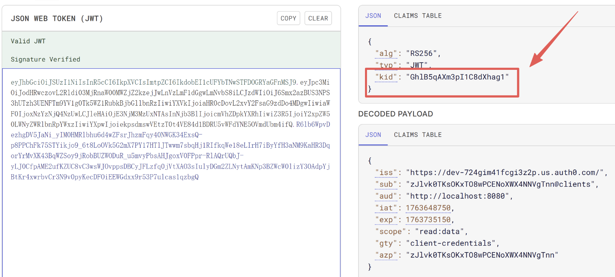
Task: Click the exp timestamp value 1763735150
Action: pos(428,220)
